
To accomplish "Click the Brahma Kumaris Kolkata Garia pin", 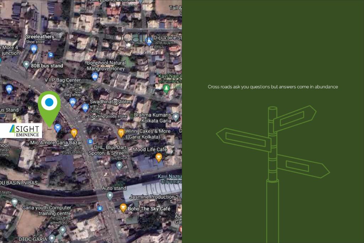I will tap(176, 116).
